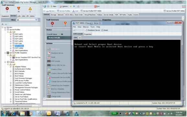
Task: Click Reset in the Actions list
Action: pos(53,57)
